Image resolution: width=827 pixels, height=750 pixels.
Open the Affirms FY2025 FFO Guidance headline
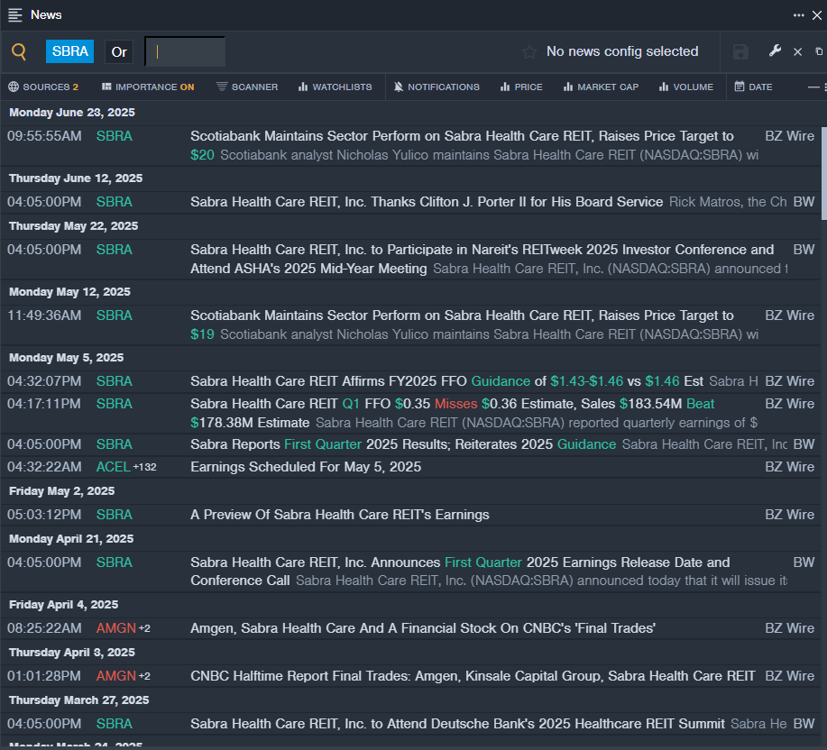point(446,381)
